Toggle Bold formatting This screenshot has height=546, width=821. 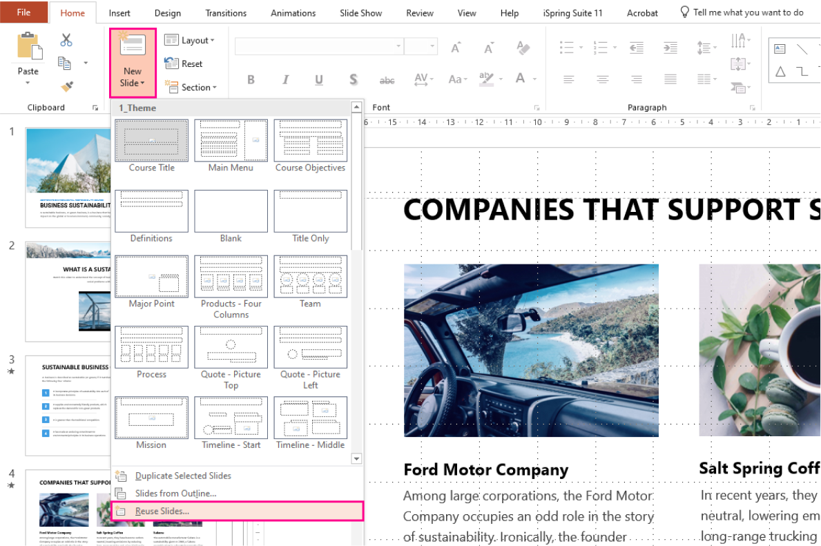pyautogui.click(x=251, y=79)
